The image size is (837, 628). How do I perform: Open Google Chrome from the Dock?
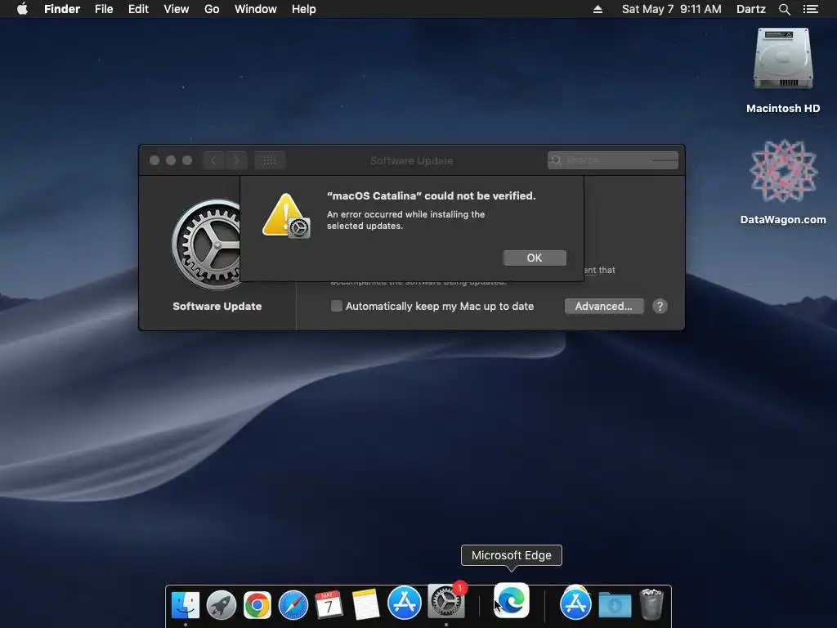[257, 605]
